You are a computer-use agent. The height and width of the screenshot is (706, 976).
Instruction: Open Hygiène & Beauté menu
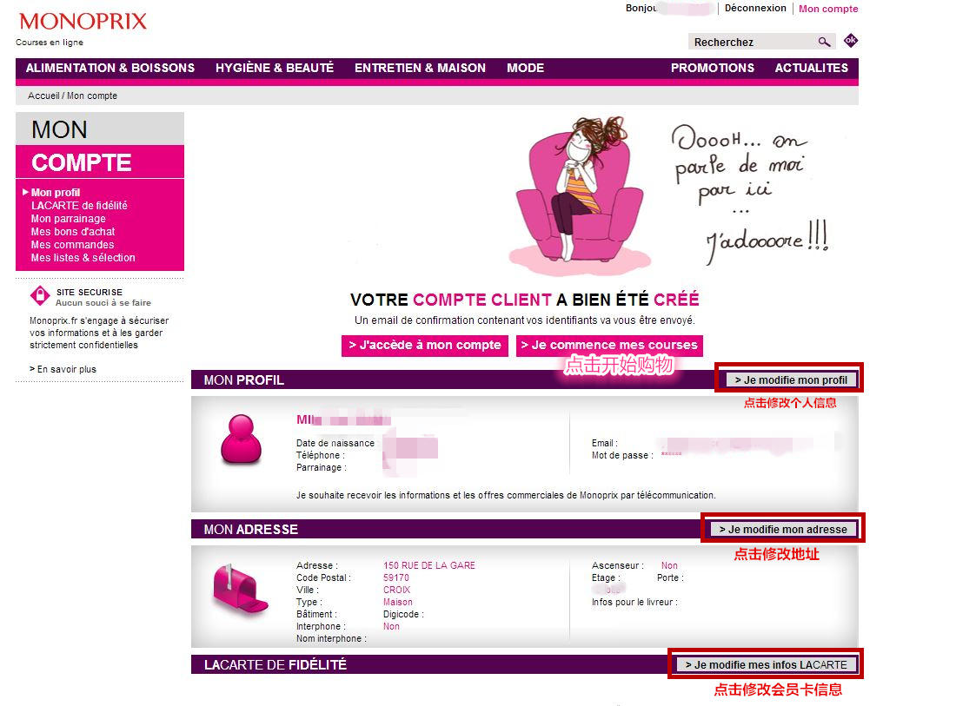[275, 68]
